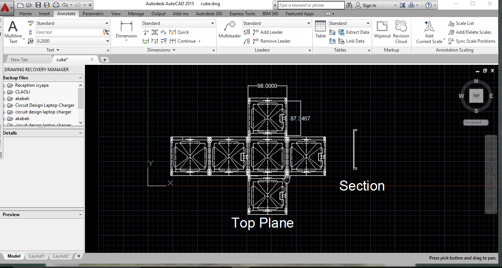This screenshot has height=268, width=502.
Task: Click Remove Leader
Action: 272,41
